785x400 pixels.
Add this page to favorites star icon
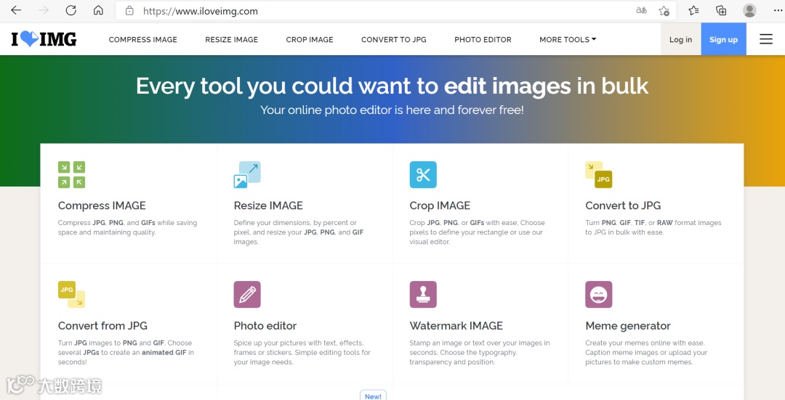pyautogui.click(x=664, y=10)
